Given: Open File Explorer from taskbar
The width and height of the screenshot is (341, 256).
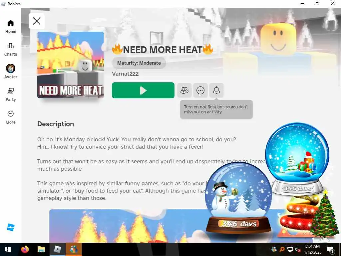Looking at the screenshot, I should point(41,249).
